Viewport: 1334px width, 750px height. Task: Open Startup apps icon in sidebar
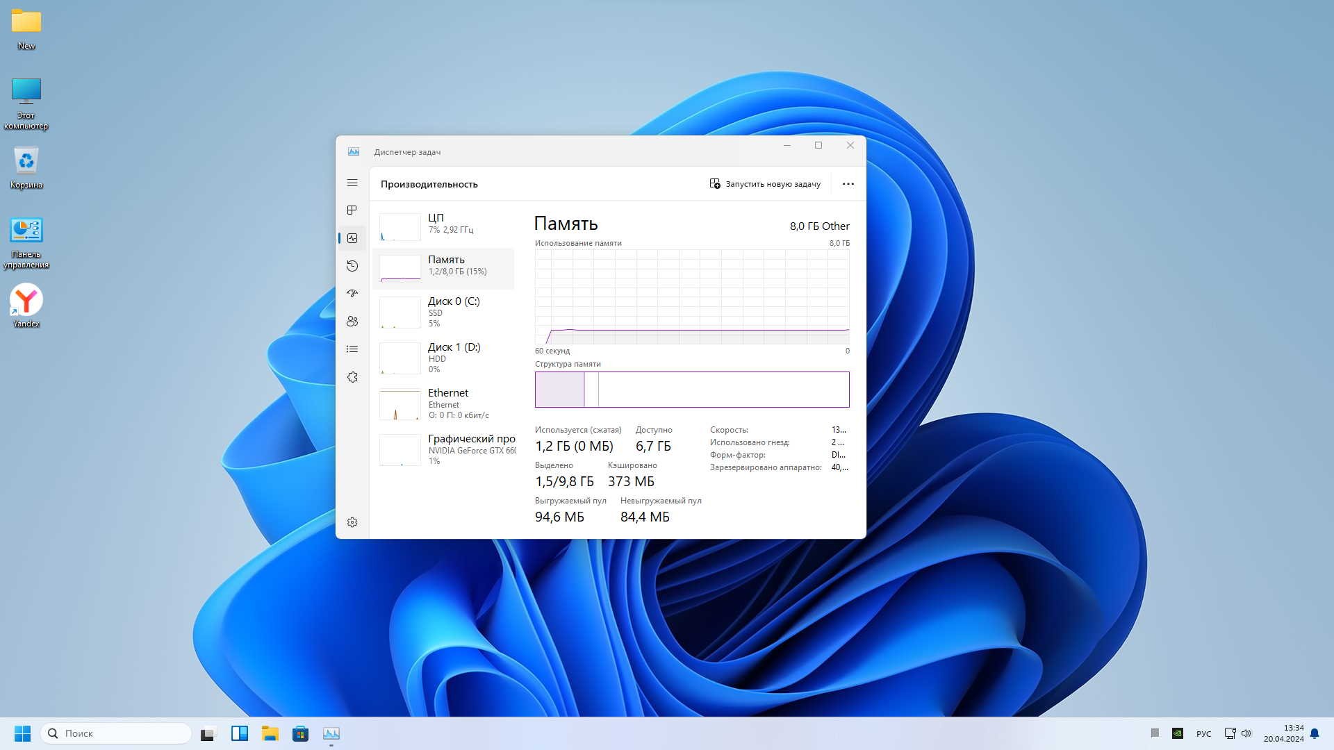[x=352, y=294]
